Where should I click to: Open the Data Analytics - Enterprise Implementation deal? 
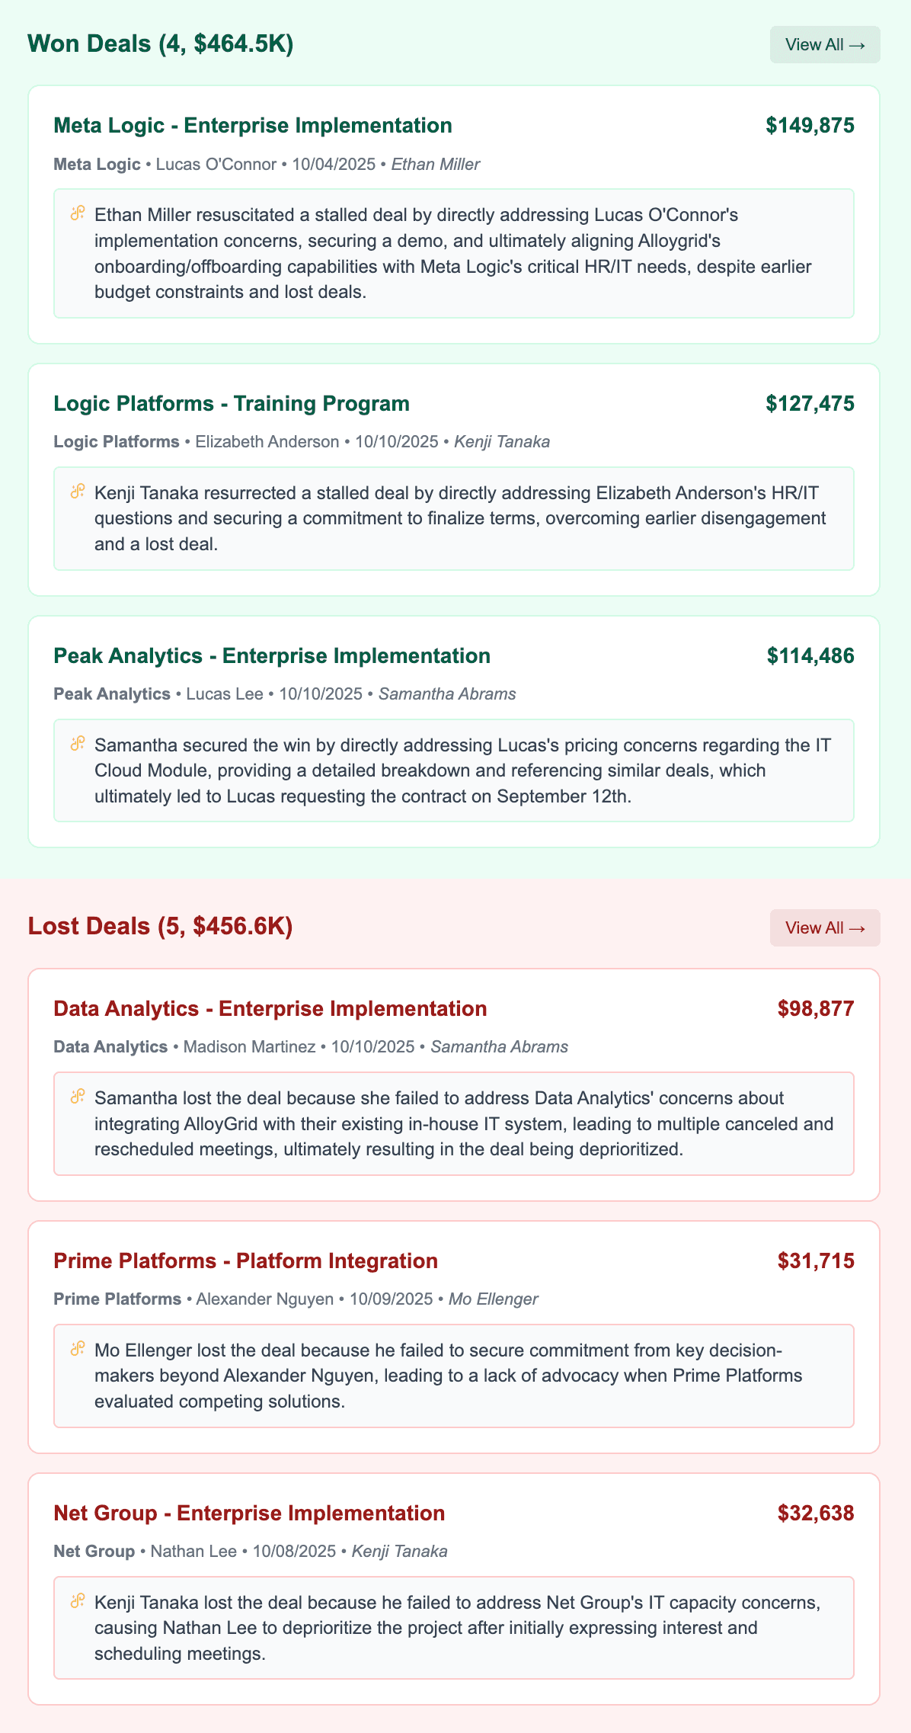pyautogui.click(x=270, y=1007)
